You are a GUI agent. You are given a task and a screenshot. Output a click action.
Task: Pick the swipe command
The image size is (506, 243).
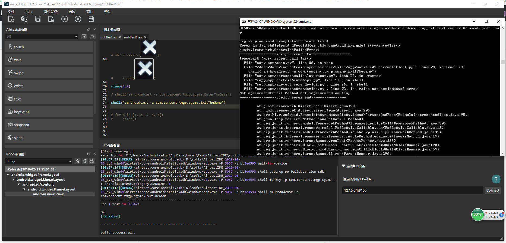click(49, 73)
